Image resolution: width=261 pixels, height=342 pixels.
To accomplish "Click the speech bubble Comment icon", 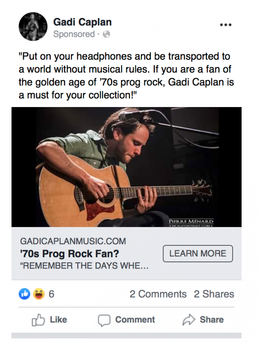I will [104, 320].
